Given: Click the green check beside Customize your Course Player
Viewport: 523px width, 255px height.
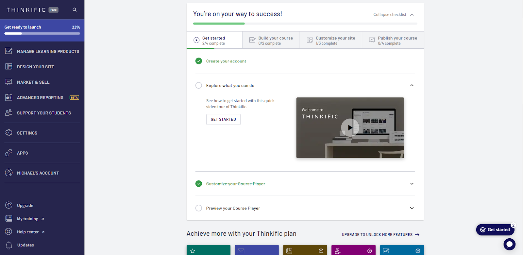Looking at the screenshot, I should point(198,184).
